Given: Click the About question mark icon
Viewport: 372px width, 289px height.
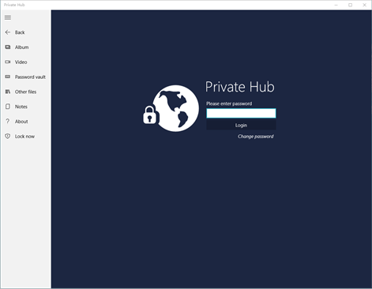Looking at the screenshot, I should [x=8, y=121].
